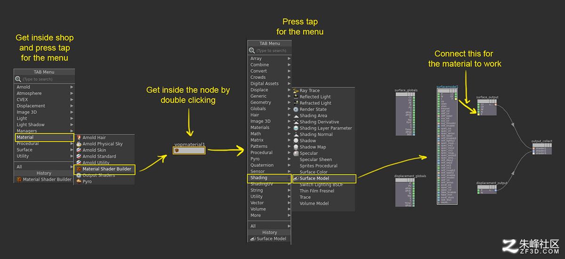
Task: Click magnifier icon in middle TAB Menu
Action: (252, 50)
